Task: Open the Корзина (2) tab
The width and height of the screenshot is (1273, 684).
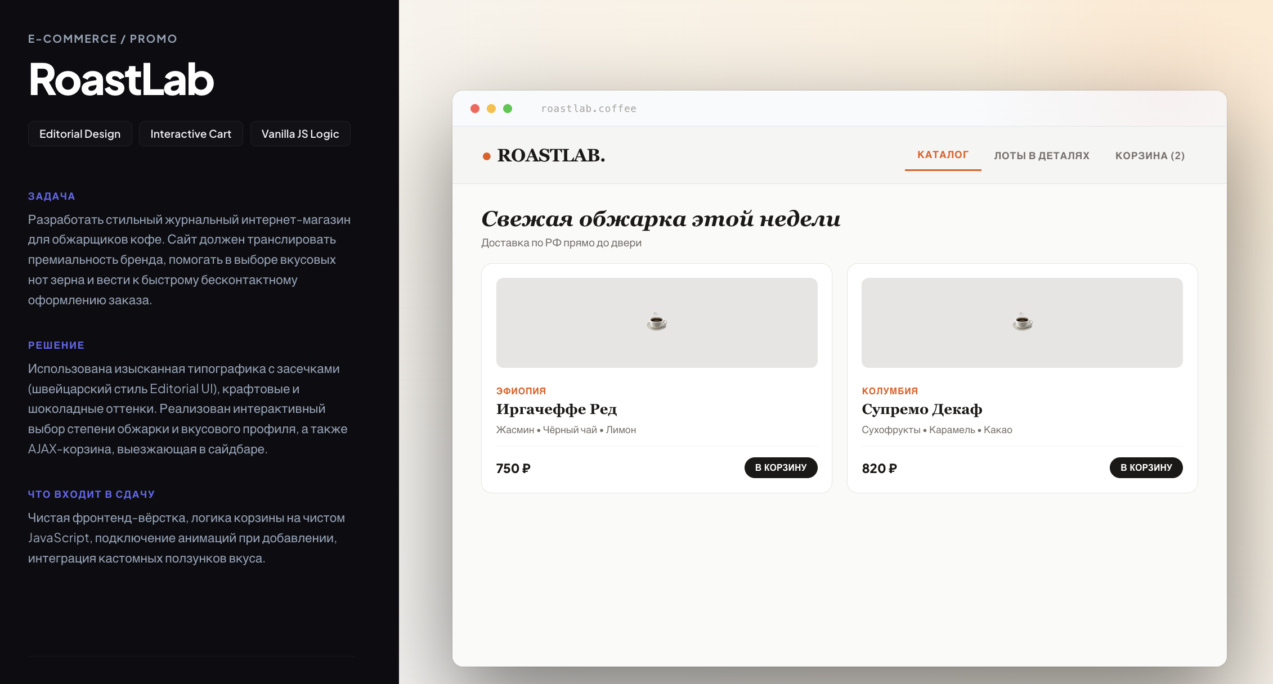Action: point(1150,156)
